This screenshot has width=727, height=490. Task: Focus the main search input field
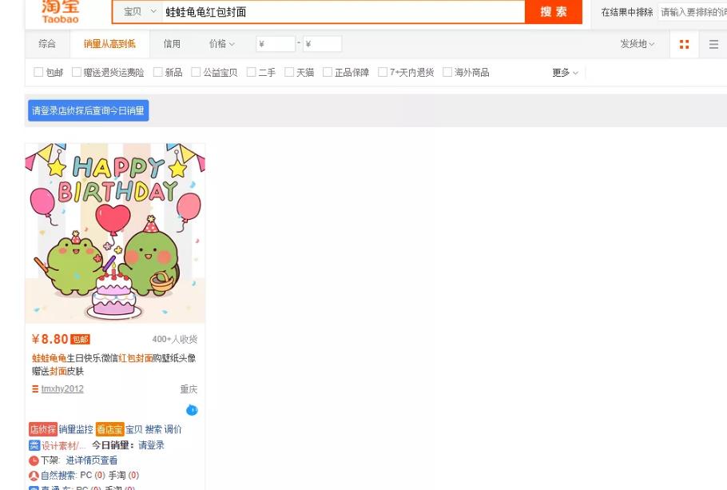(x=343, y=12)
